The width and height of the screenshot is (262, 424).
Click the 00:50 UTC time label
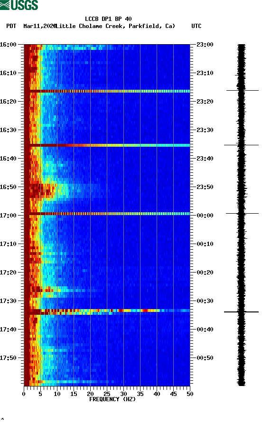pyautogui.click(x=205, y=358)
